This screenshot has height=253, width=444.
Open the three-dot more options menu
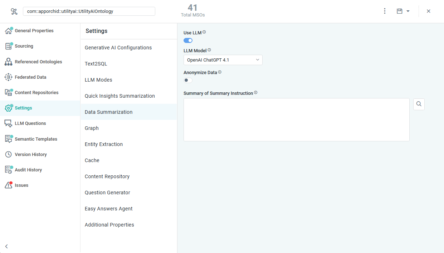[385, 11]
